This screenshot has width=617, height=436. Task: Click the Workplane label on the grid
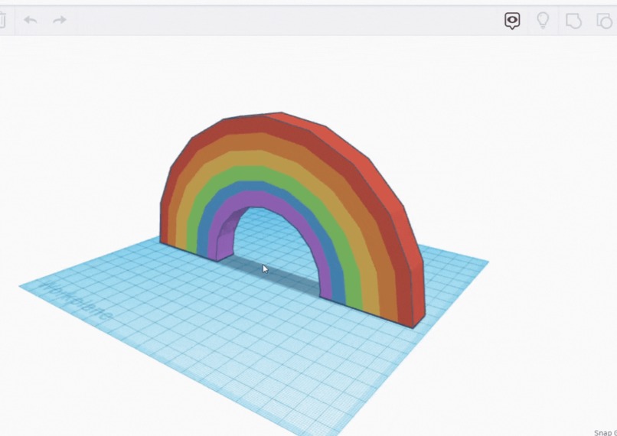tap(77, 300)
